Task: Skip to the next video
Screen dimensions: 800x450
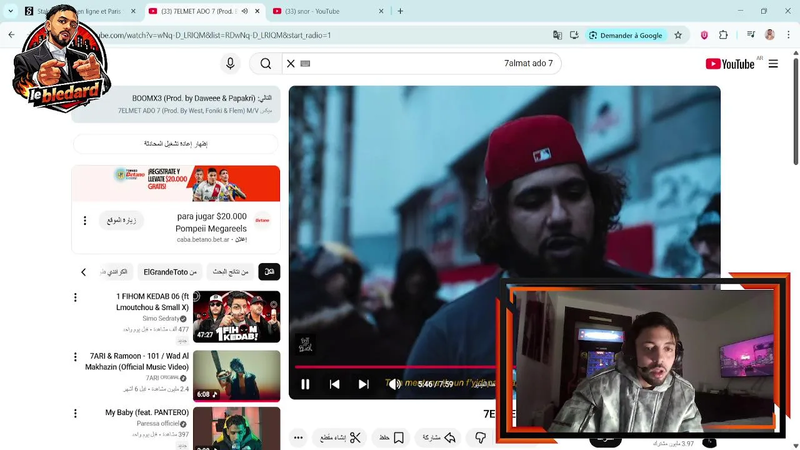Action: (x=363, y=384)
